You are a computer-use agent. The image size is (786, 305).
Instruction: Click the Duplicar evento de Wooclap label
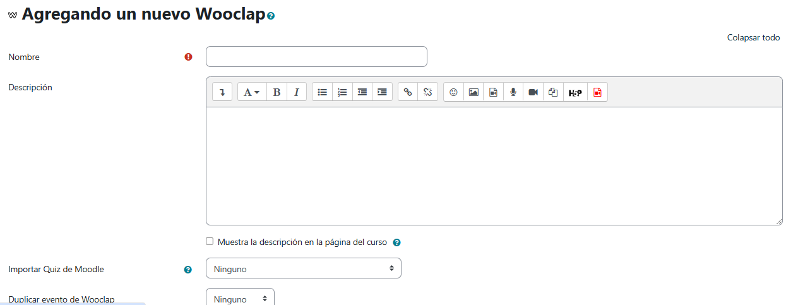tap(61, 299)
